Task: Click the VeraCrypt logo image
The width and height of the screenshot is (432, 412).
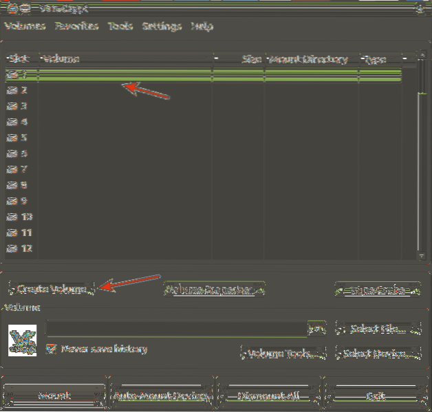Action: 23,339
